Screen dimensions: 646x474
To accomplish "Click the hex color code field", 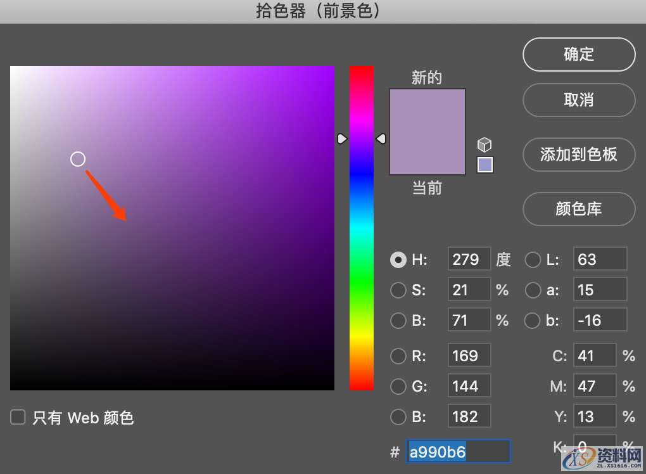I will point(458,452).
